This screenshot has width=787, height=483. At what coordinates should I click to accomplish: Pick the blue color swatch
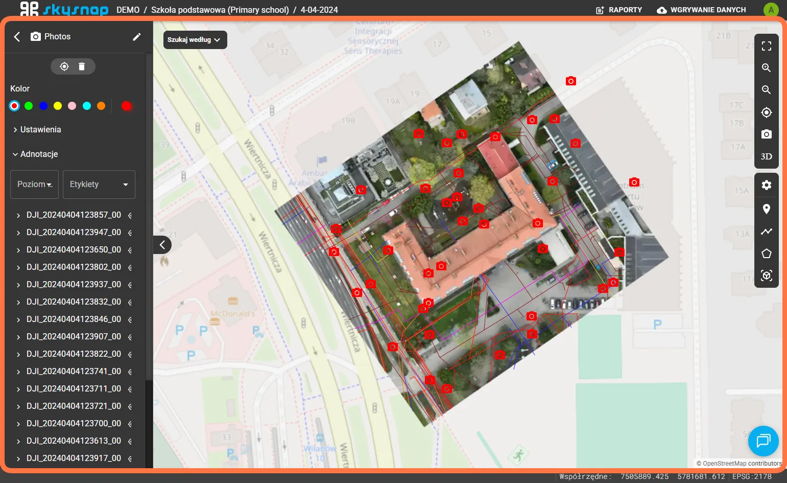point(43,106)
